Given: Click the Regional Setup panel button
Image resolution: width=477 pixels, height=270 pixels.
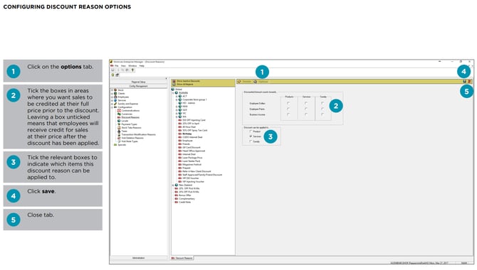Looking at the screenshot, I should 138,82.
